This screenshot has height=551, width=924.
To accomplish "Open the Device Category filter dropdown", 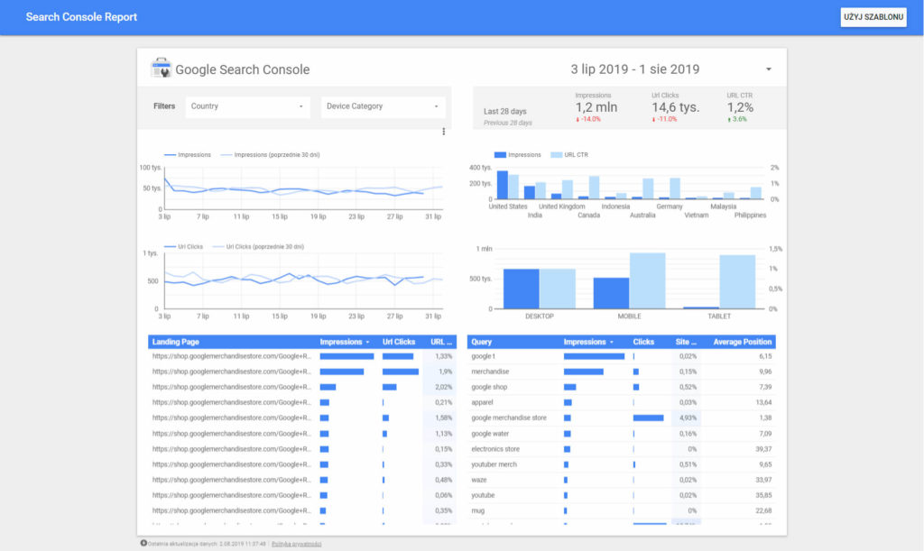I will coord(383,106).
